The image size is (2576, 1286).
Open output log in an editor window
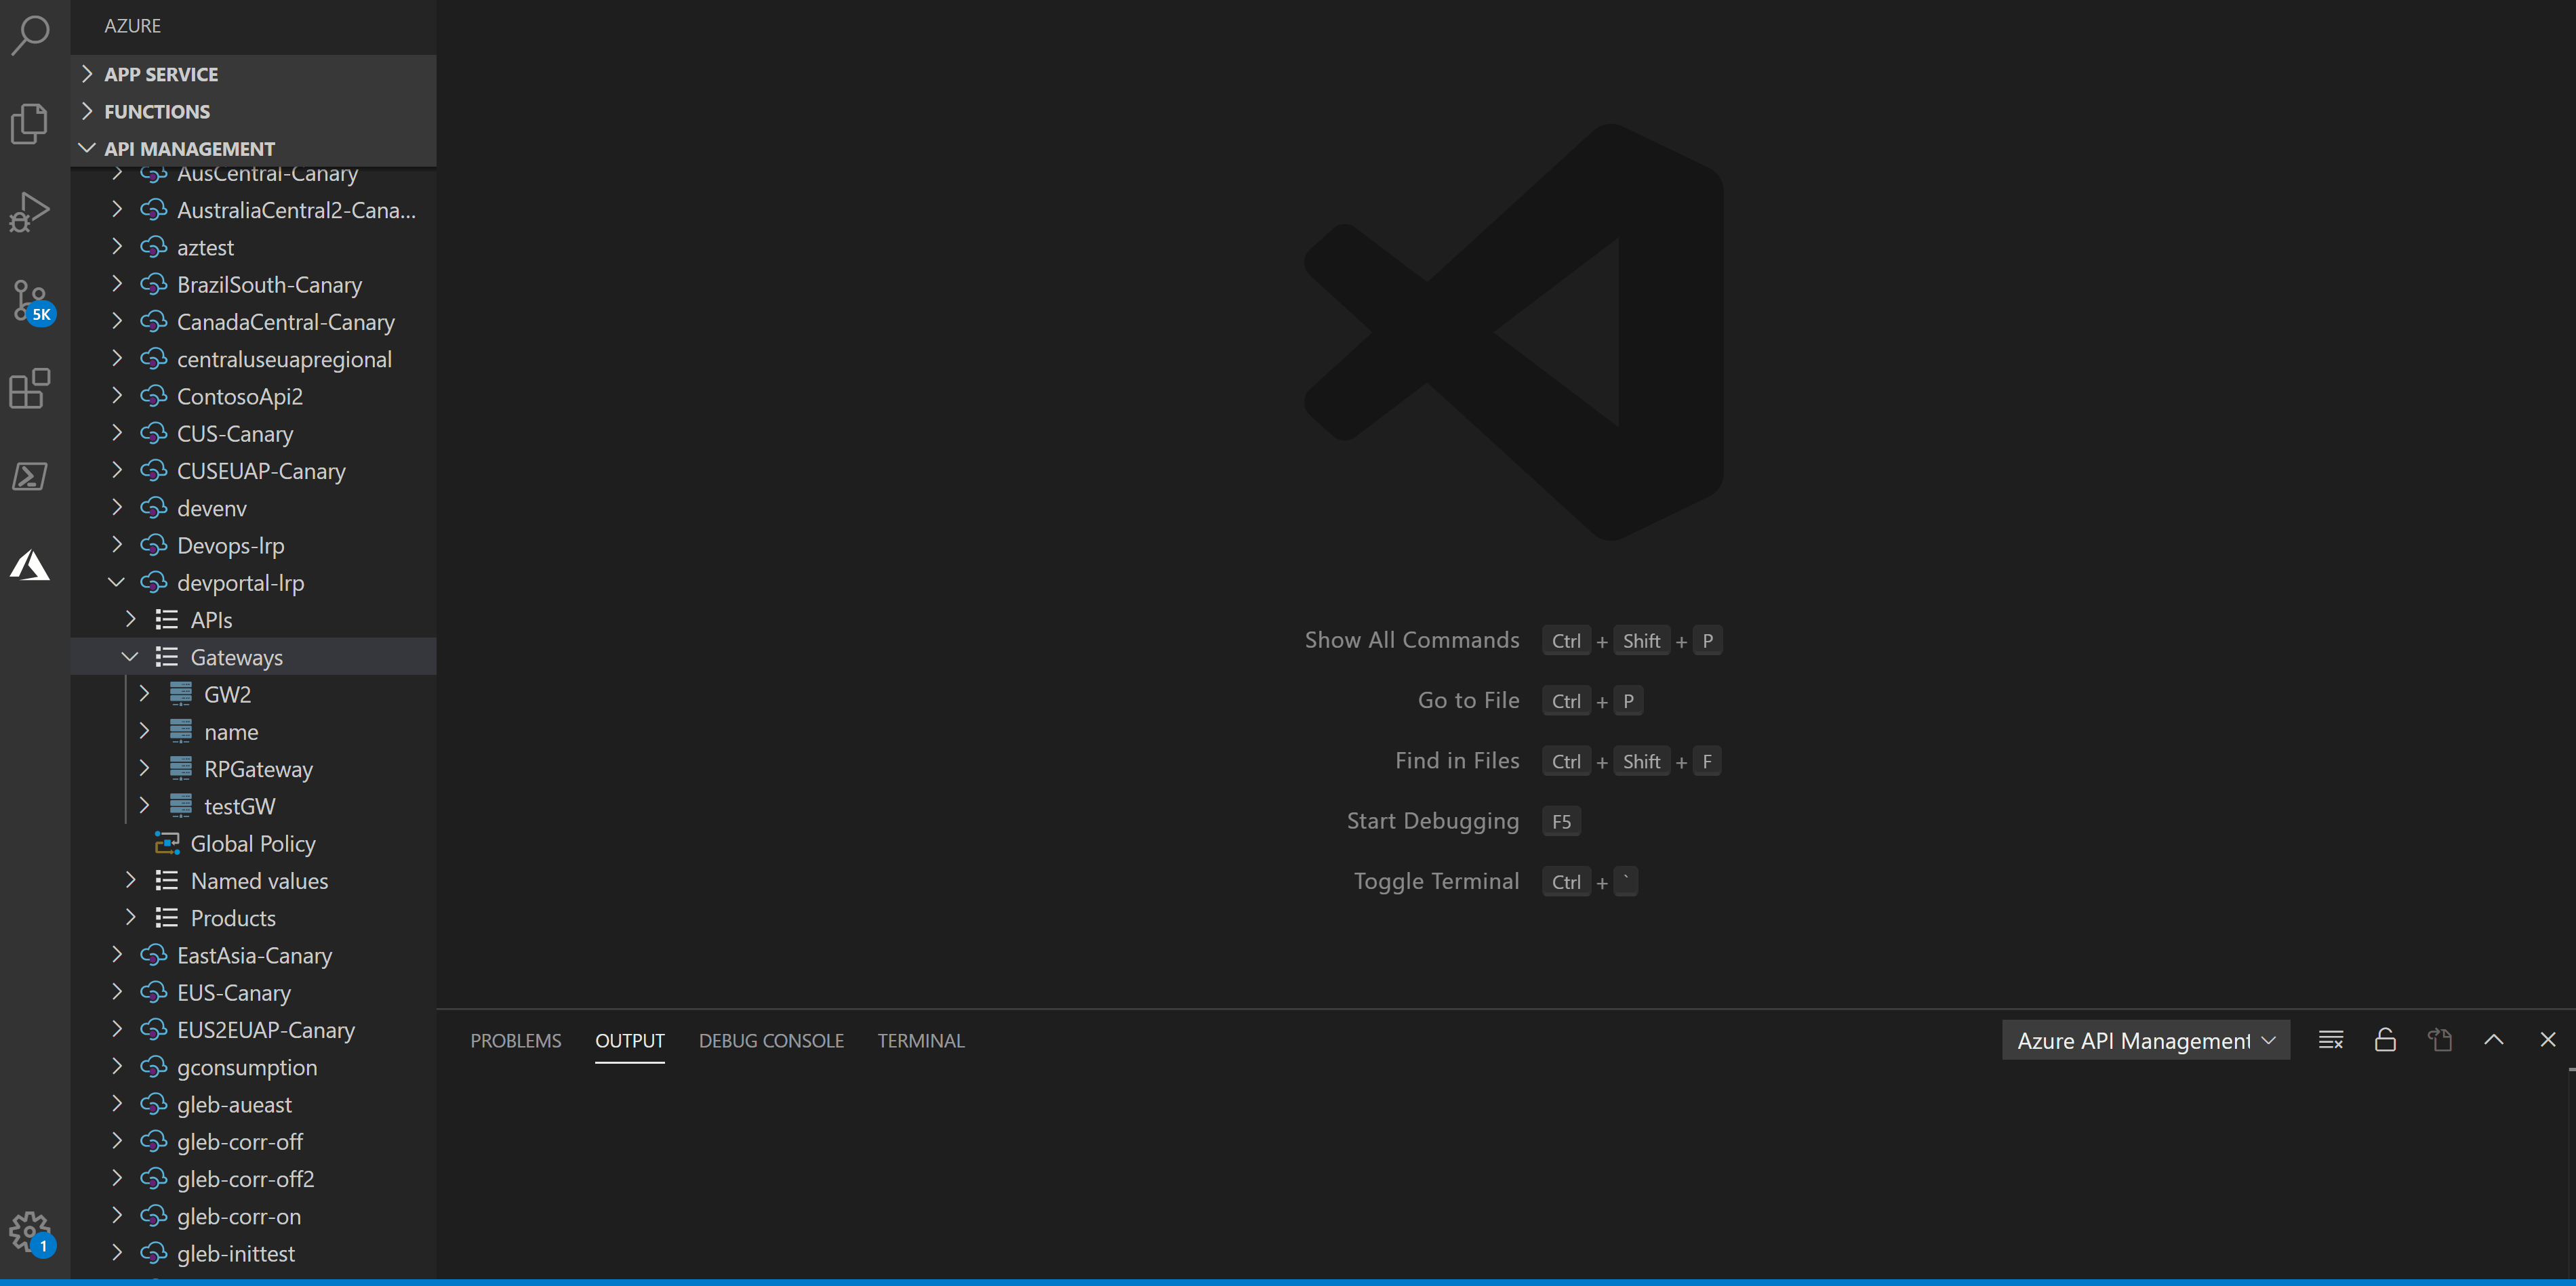(x=2440, y=1039)
